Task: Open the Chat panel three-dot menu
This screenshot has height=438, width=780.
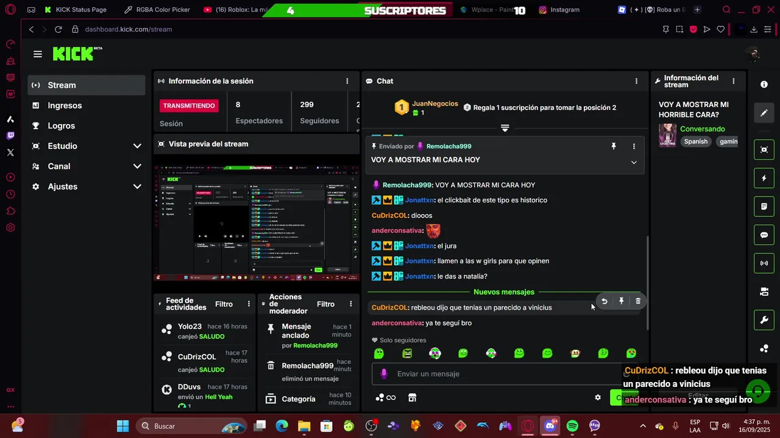Action: pyautogui.click(x=636, y=81)
